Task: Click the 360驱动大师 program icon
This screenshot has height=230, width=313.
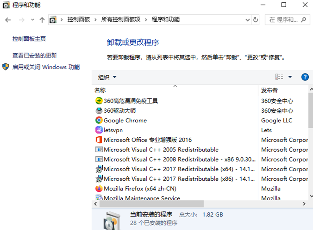Action: pos(99,110)
